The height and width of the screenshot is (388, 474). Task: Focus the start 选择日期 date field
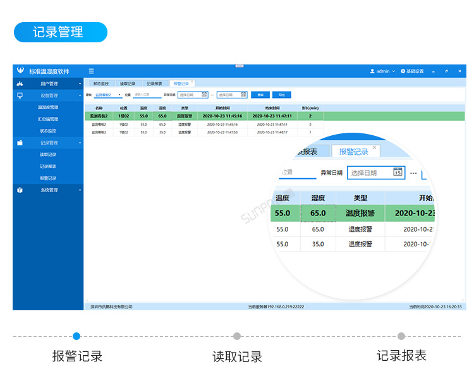[x=193, y=95]
